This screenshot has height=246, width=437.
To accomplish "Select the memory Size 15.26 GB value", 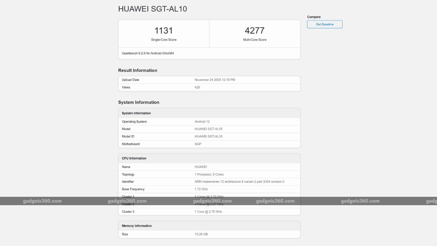I will [201, 234].
